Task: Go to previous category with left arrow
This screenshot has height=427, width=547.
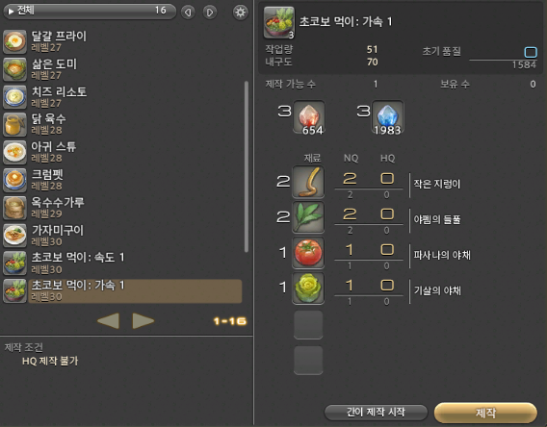Action: coord(188,13)
